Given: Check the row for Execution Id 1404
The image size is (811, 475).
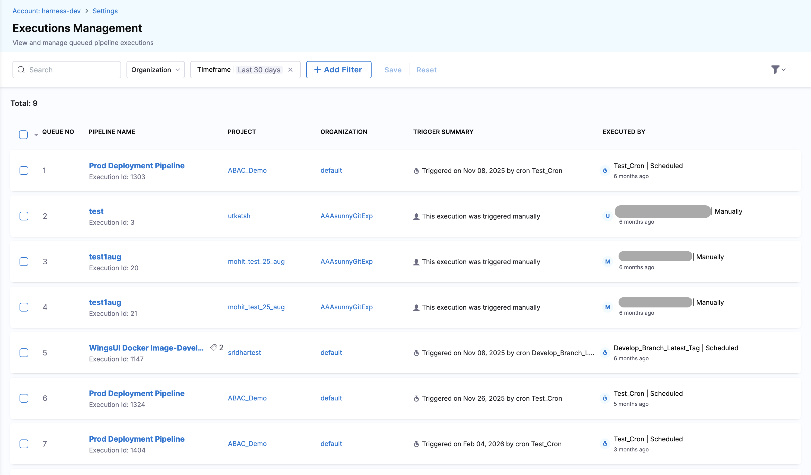Looking at the screenshot, I should (24, 444).
